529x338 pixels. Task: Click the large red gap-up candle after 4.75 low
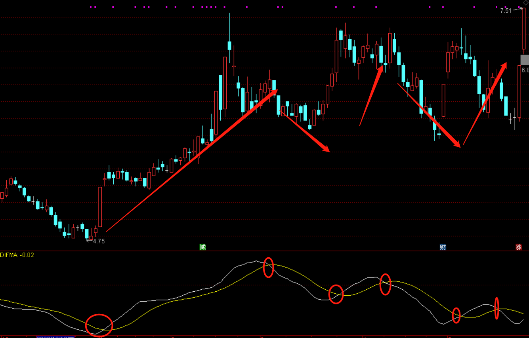(x=100, y=207)
